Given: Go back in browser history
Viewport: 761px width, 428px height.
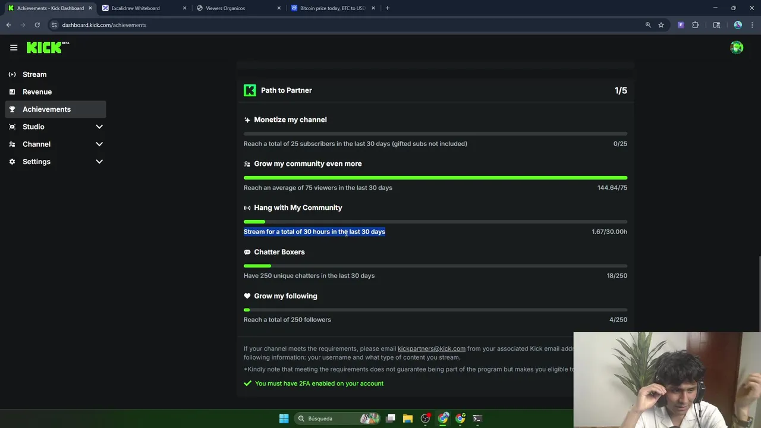Looking at the screenshot, I should click(x=9, y=25).
